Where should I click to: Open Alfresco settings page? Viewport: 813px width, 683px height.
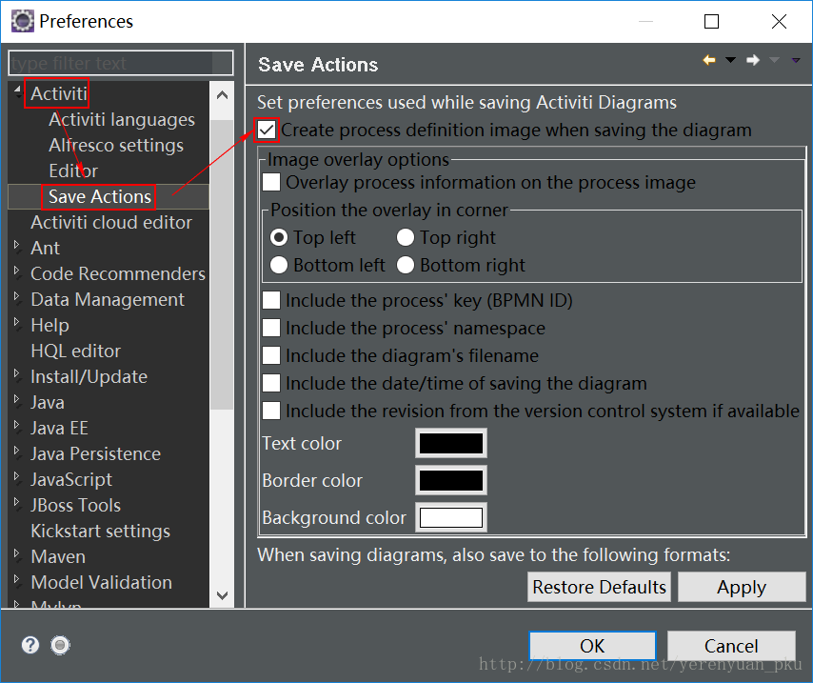tap(116, 146)
